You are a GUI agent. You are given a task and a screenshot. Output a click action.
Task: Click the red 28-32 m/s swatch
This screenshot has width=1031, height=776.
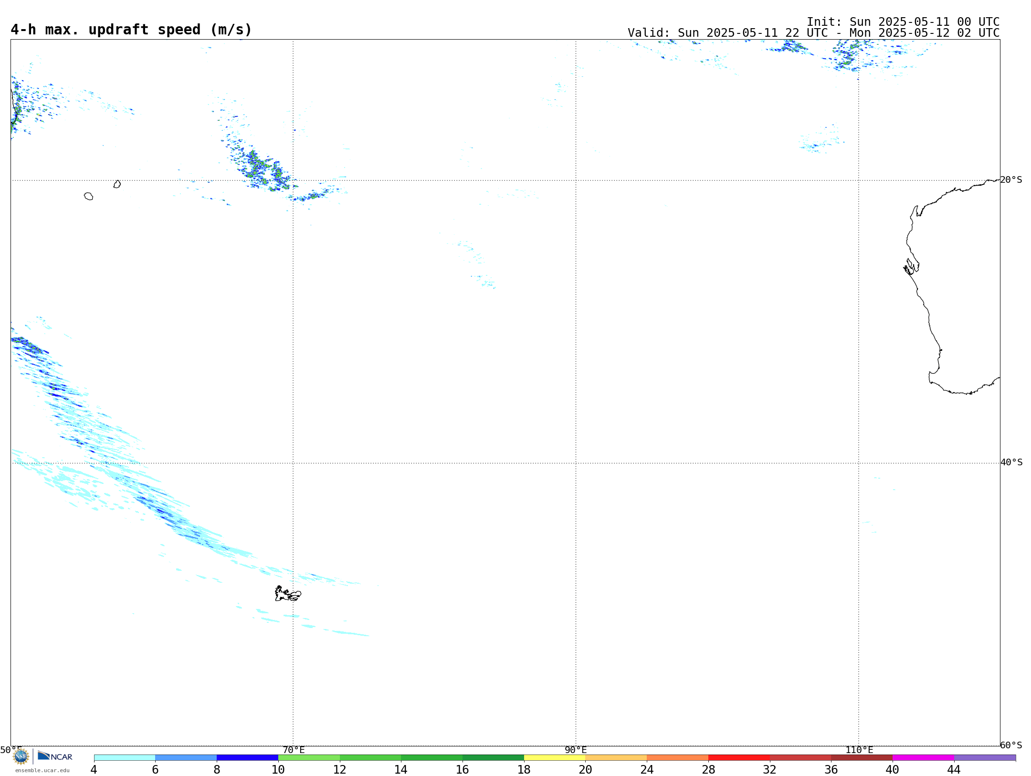[739, 757]
